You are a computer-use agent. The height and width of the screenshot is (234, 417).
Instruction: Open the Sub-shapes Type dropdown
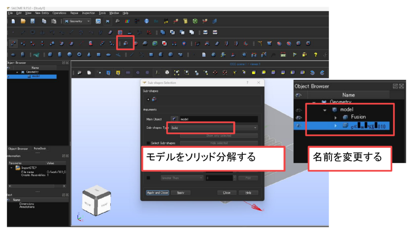point(214,128)
